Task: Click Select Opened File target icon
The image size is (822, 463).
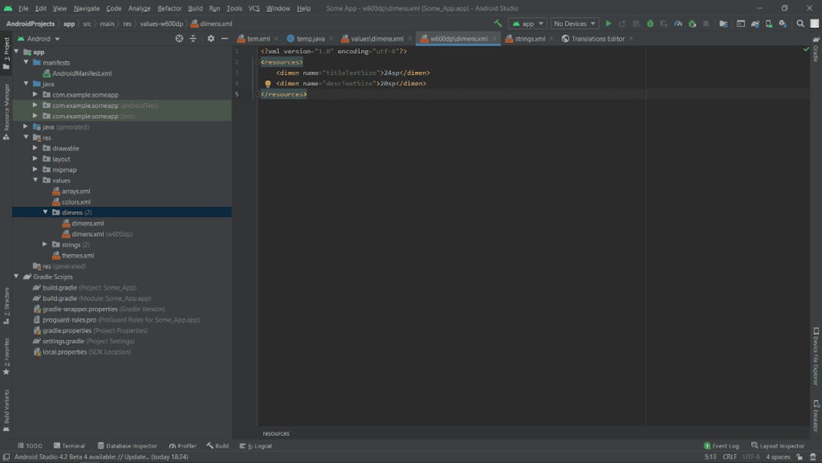Action: [179, 38]
